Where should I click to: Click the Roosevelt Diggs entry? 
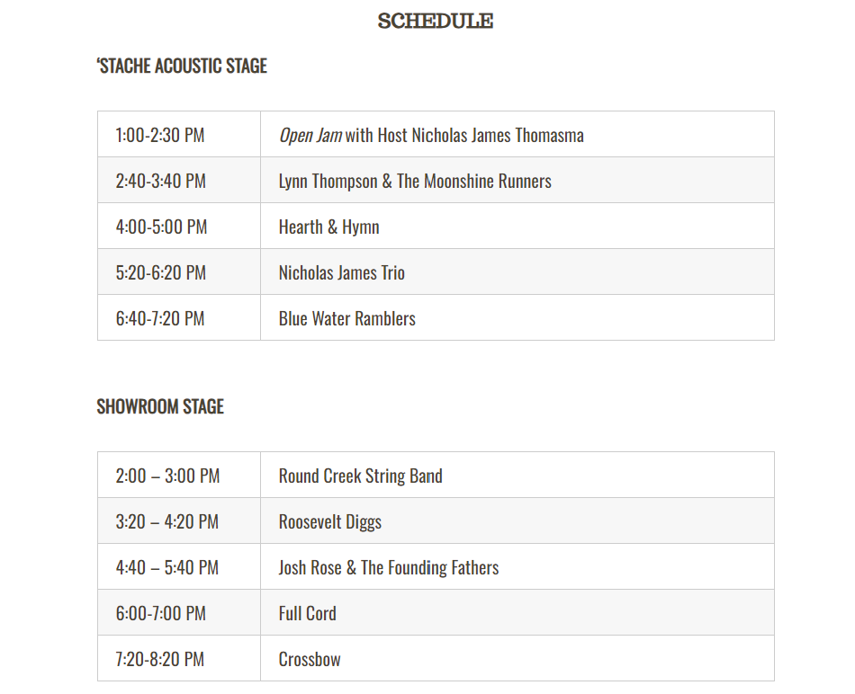point(330,521)
